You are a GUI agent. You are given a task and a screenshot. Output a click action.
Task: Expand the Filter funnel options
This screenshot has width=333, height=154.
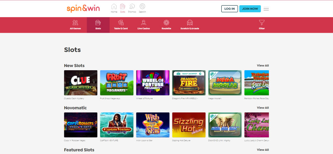(x=262, y=22)
